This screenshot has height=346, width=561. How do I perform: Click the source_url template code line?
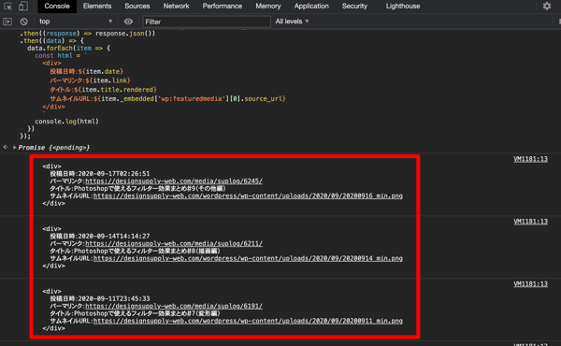click(x=167, y=98)
